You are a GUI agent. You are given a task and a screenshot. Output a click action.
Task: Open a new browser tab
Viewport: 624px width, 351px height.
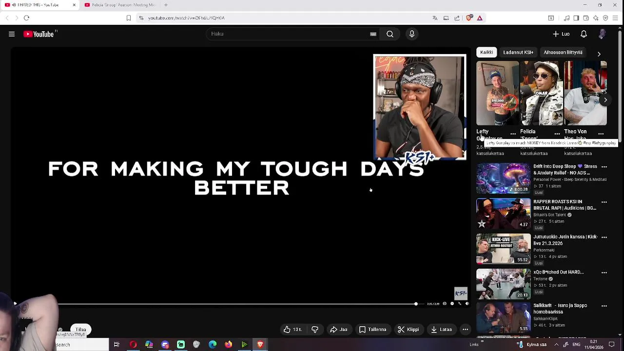tap(166, 5)
